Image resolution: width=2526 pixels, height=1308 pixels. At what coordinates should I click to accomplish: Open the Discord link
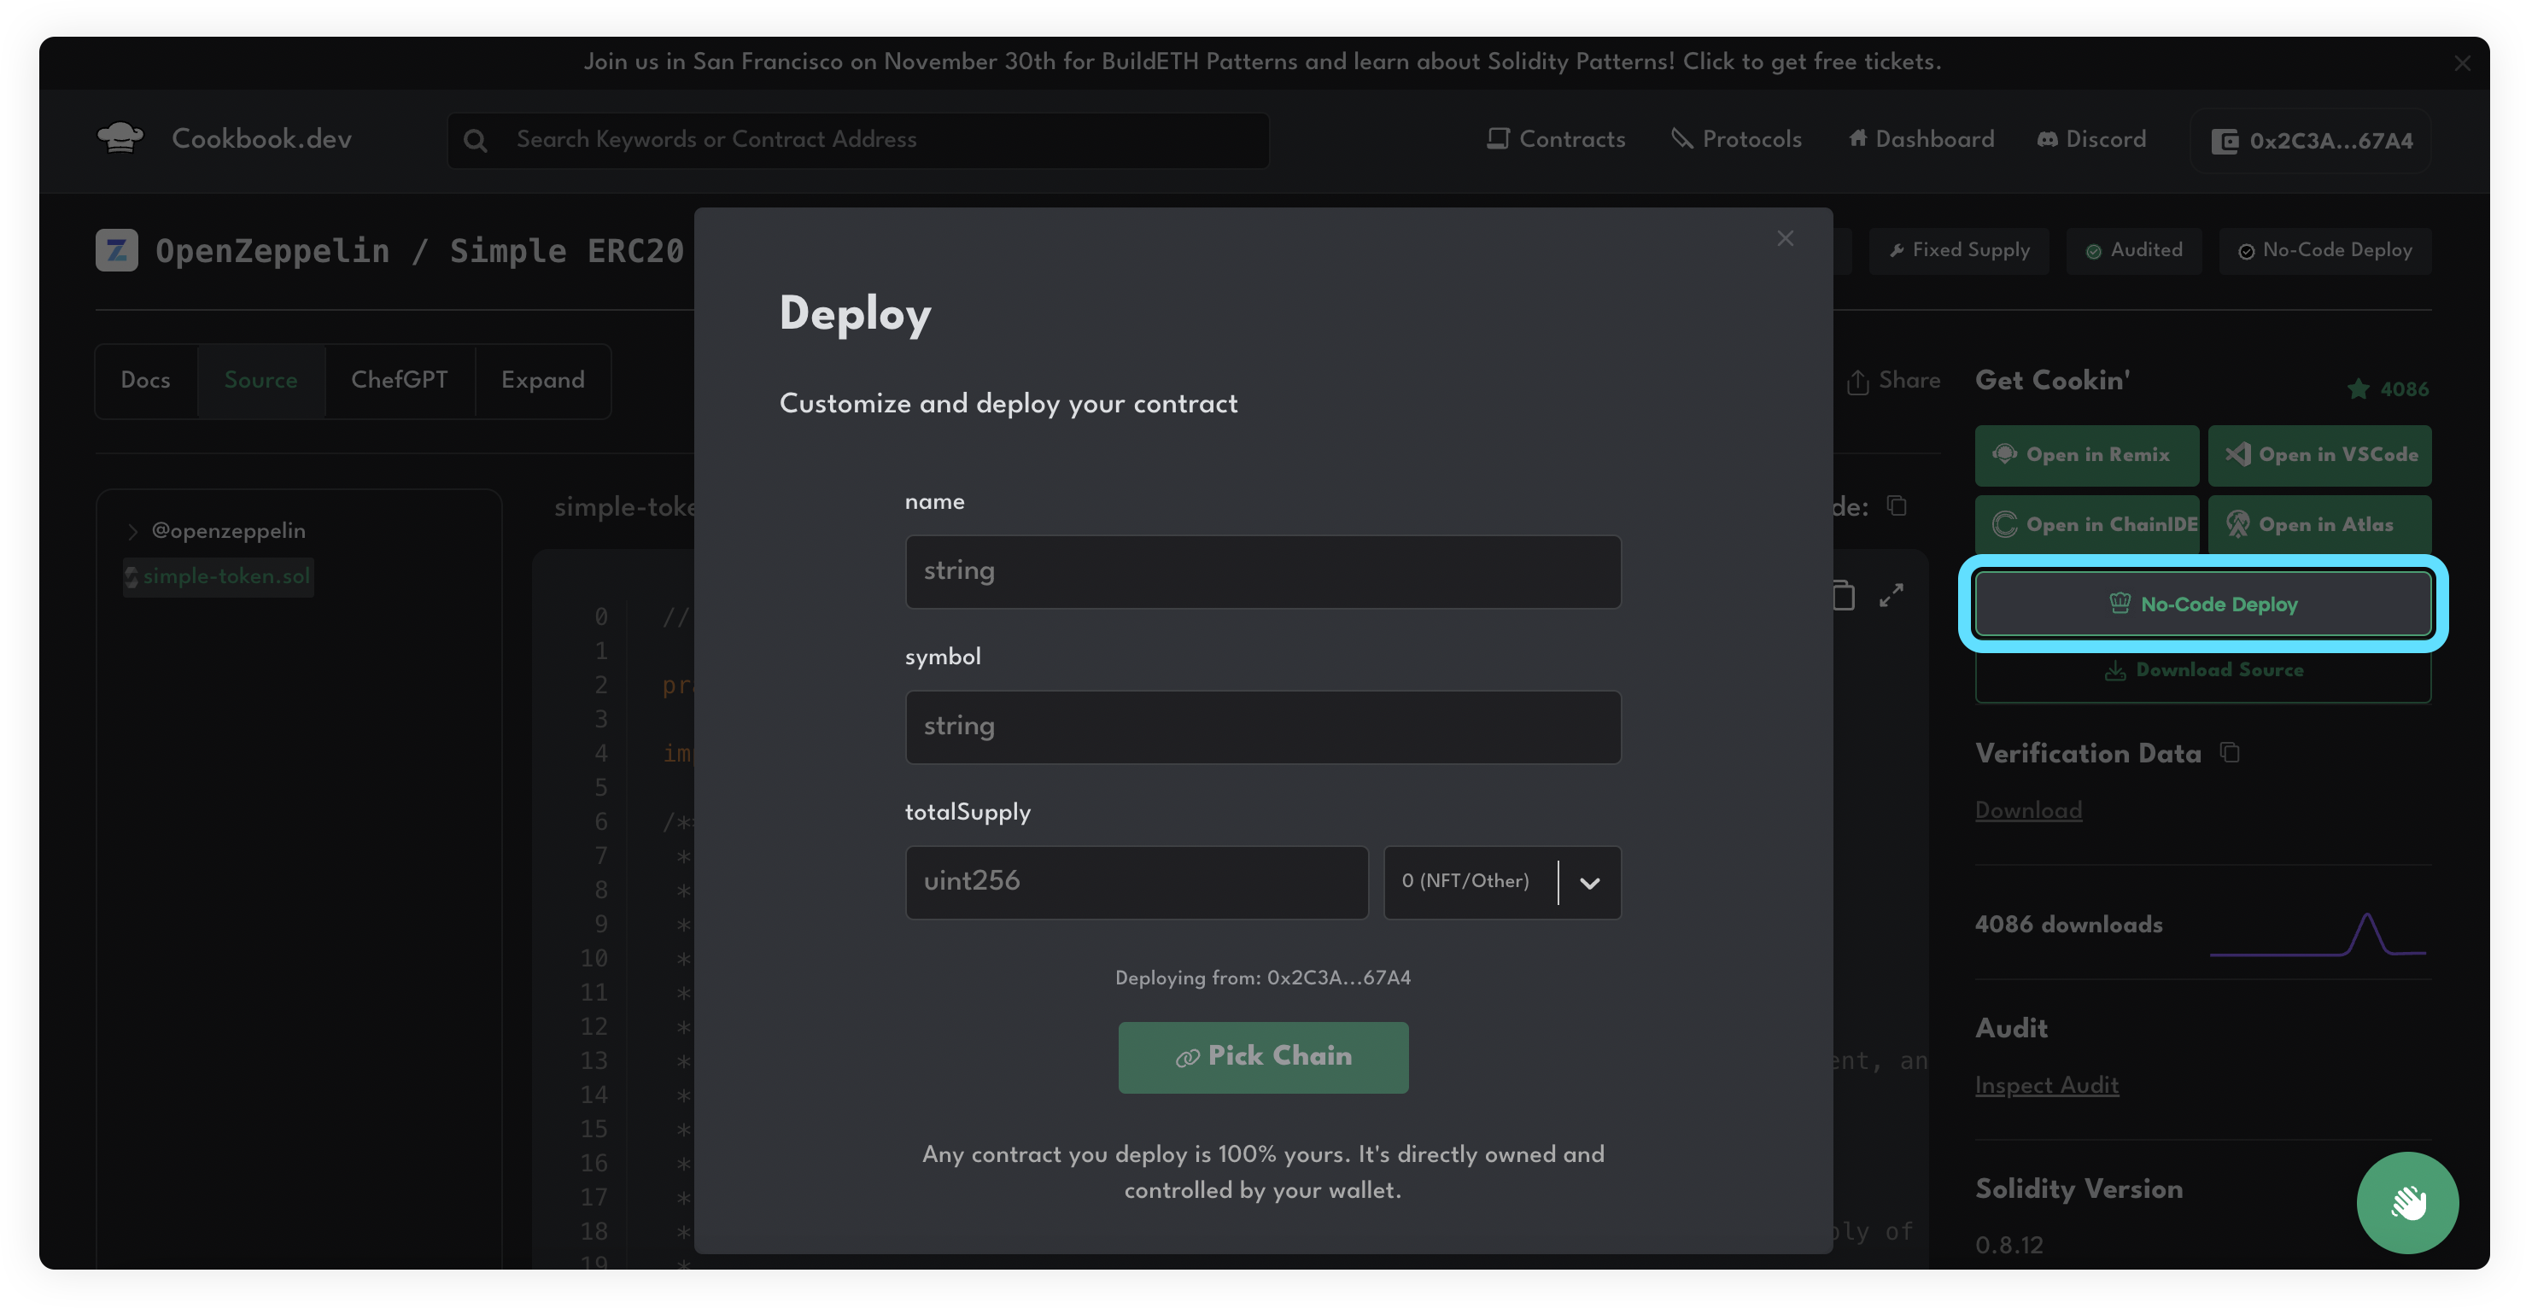[2091, 139]
